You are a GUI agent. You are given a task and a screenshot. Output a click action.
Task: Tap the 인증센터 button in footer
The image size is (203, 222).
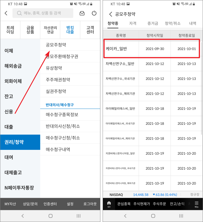[x=50, y=204]
